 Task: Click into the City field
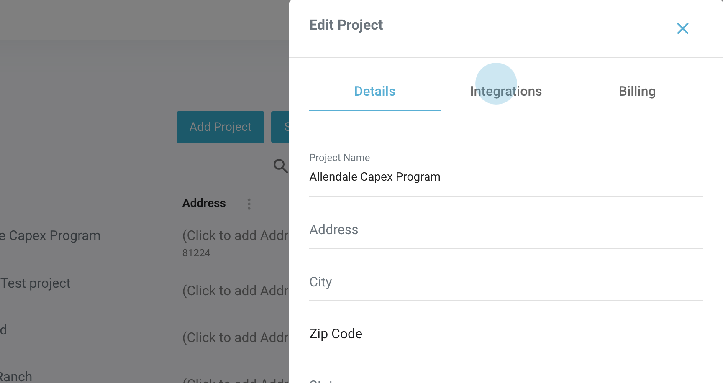pos(505,282)
